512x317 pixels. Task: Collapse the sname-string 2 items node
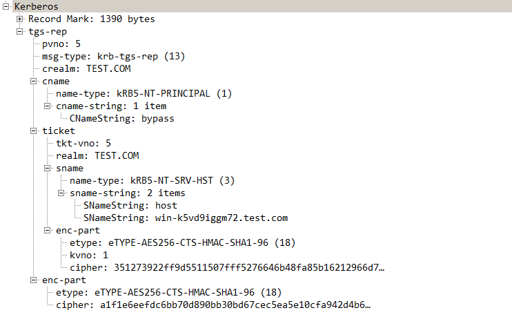[x=61, y=193]
